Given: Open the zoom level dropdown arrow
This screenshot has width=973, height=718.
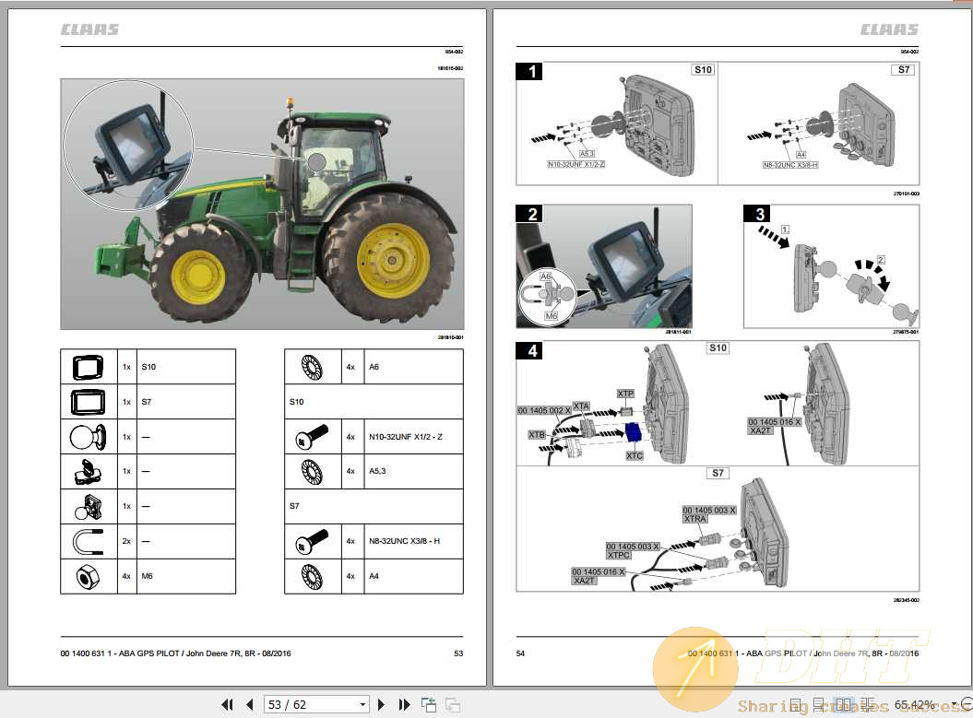Looking at the screenshot, I should (x=954, y=705).
